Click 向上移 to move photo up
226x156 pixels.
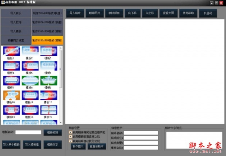150,13
